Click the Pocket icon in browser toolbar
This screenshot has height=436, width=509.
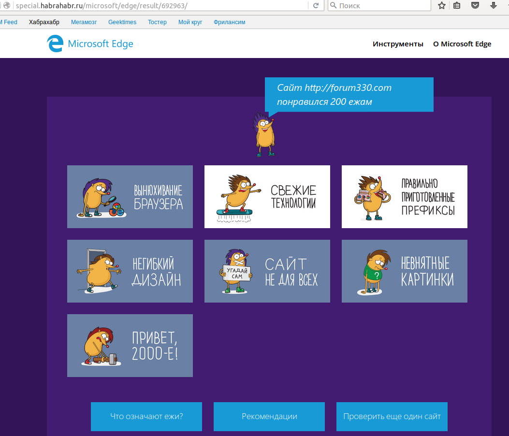point(475,5)
